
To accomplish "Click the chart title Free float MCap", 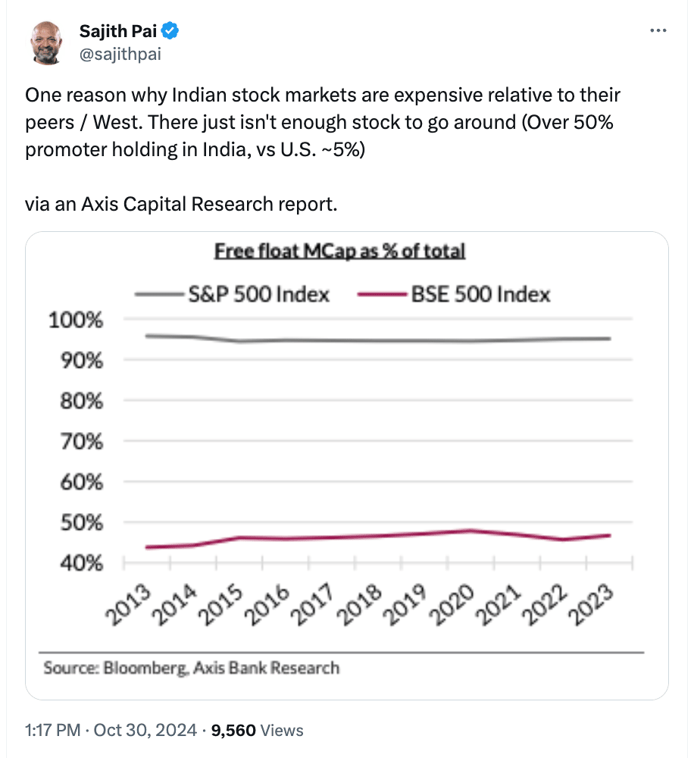I will [339, 251].
